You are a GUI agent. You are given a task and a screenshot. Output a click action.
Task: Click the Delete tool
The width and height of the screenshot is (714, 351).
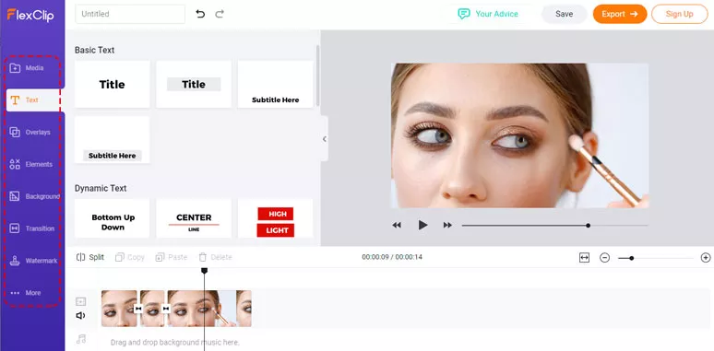pyautogui.click(x=215, y=257)
